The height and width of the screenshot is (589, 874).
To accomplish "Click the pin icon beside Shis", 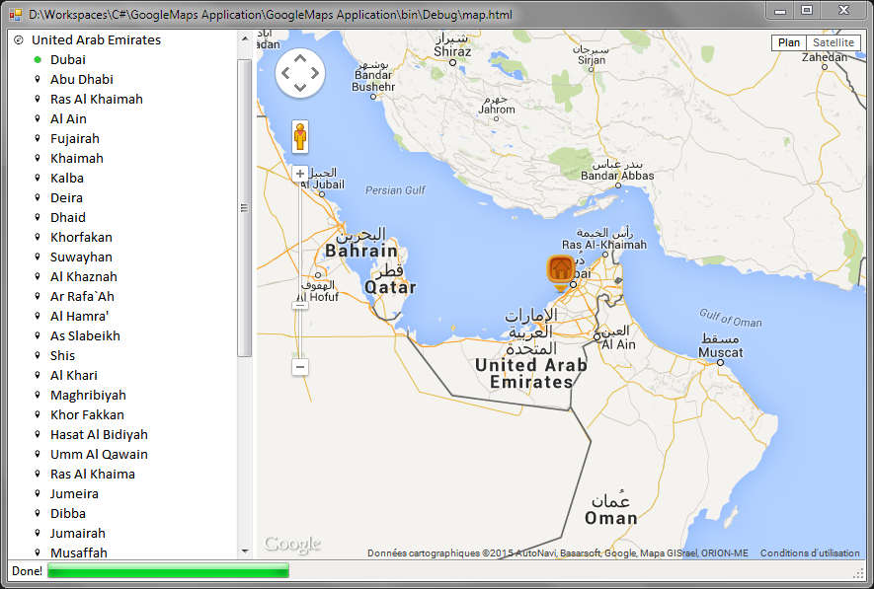I will (x=38, y=356).
